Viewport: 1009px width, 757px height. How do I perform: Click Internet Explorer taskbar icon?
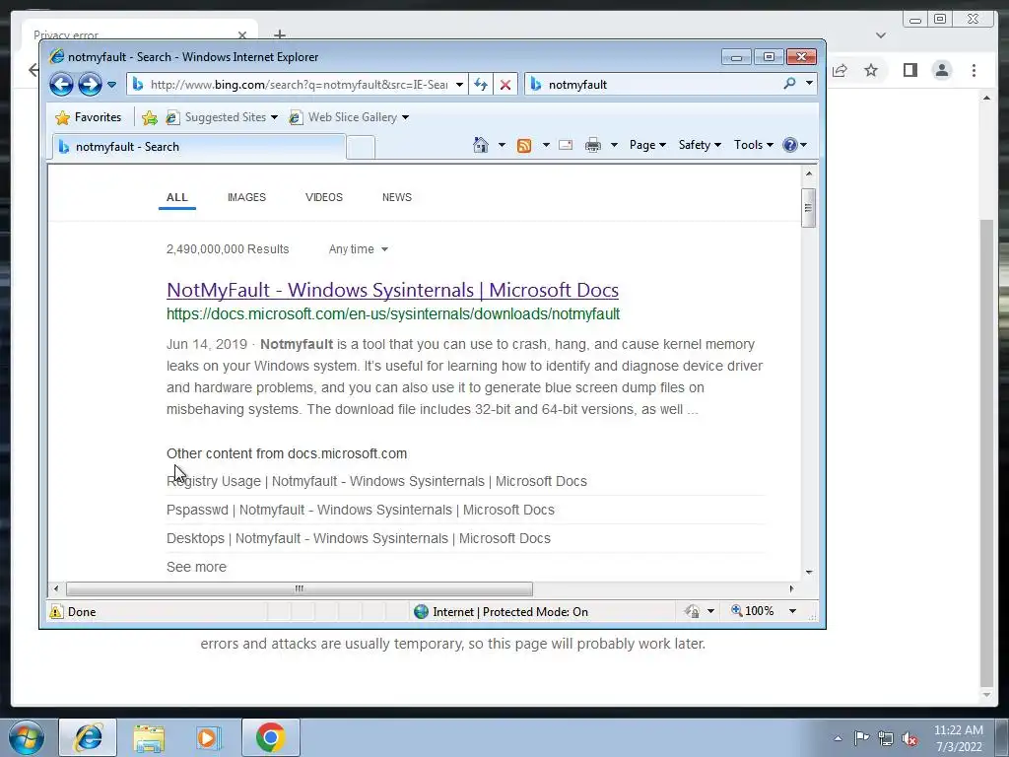pyautogui.click(x=88, y=737)
